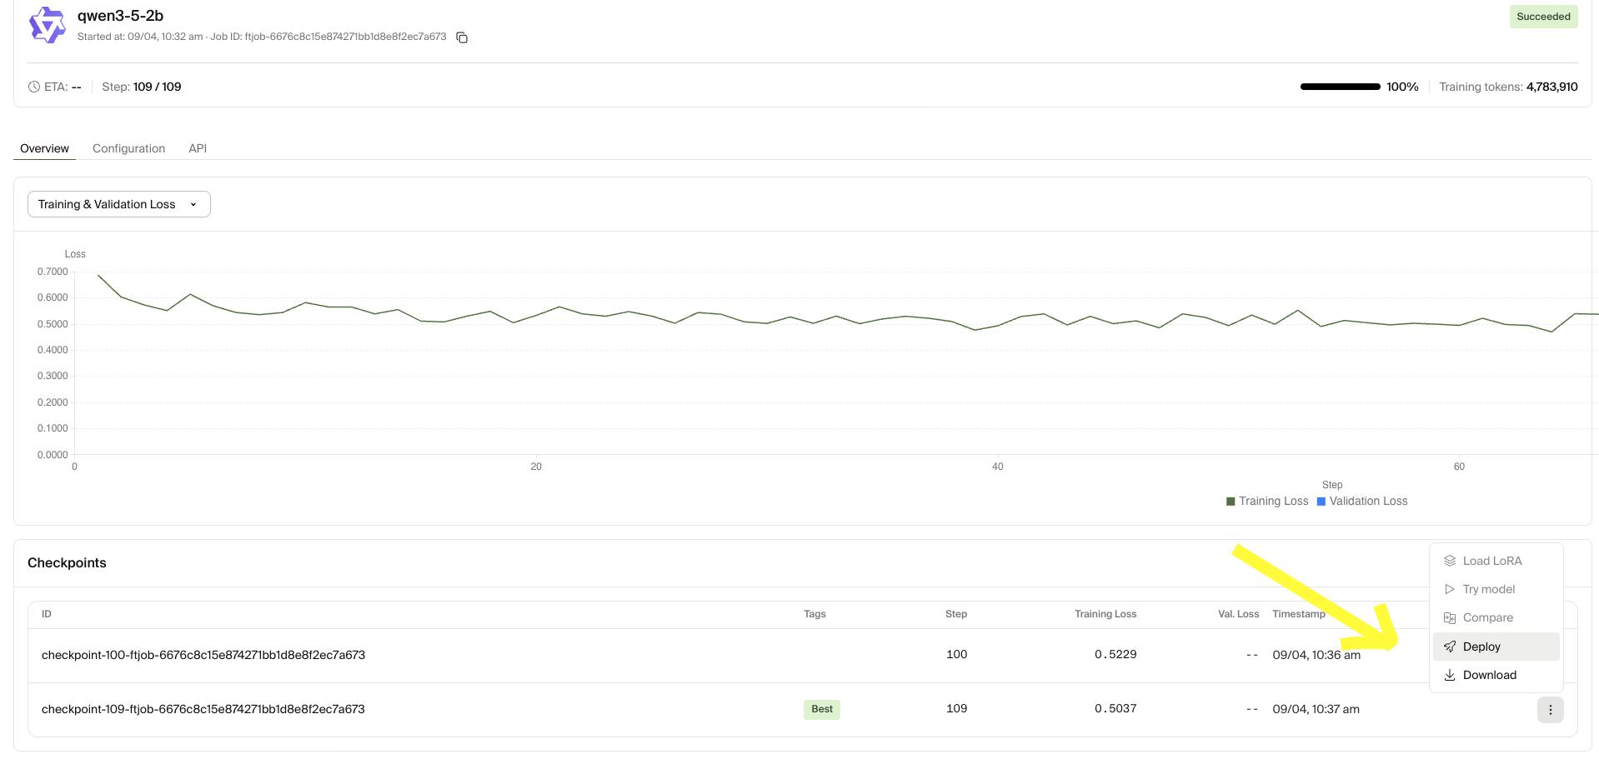Toggle the Validation Loss legend entry

coord(1362,502)
